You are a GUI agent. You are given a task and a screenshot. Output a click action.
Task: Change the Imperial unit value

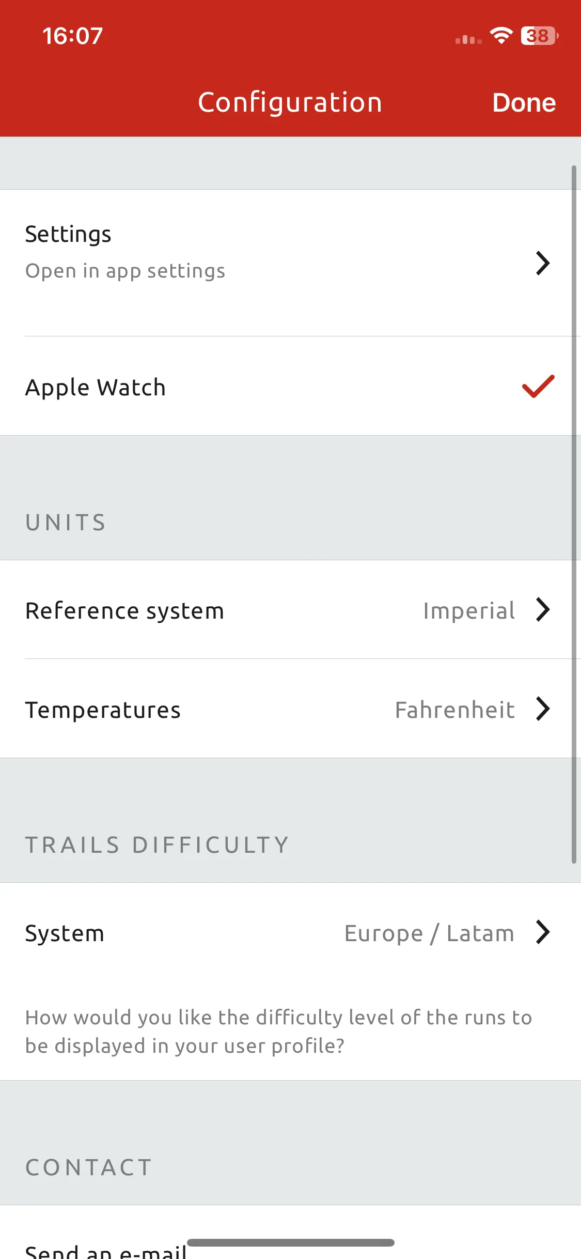coord(469,610)
